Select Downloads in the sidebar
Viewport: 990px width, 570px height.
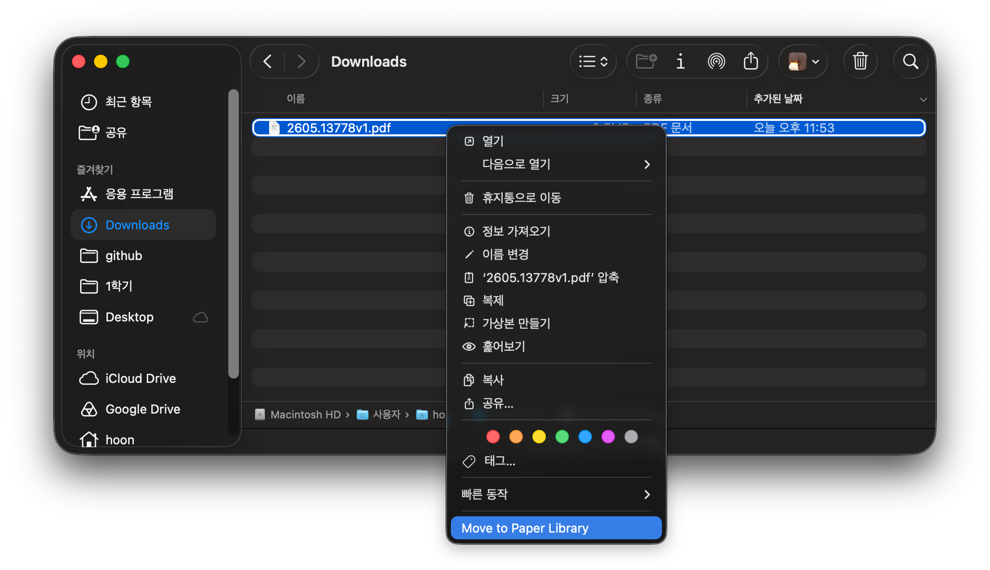click(x=143, y=225)
